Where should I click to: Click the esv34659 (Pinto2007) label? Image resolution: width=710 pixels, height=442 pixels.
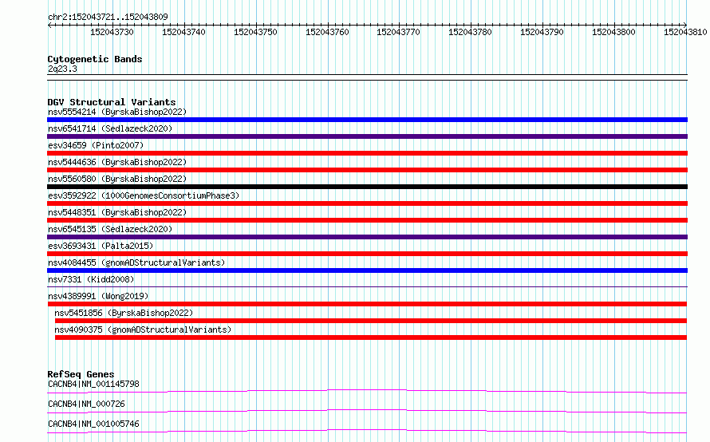point(96,145)
